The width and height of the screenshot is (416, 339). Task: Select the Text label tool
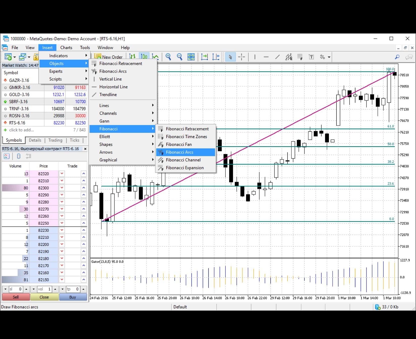point(311,57)
